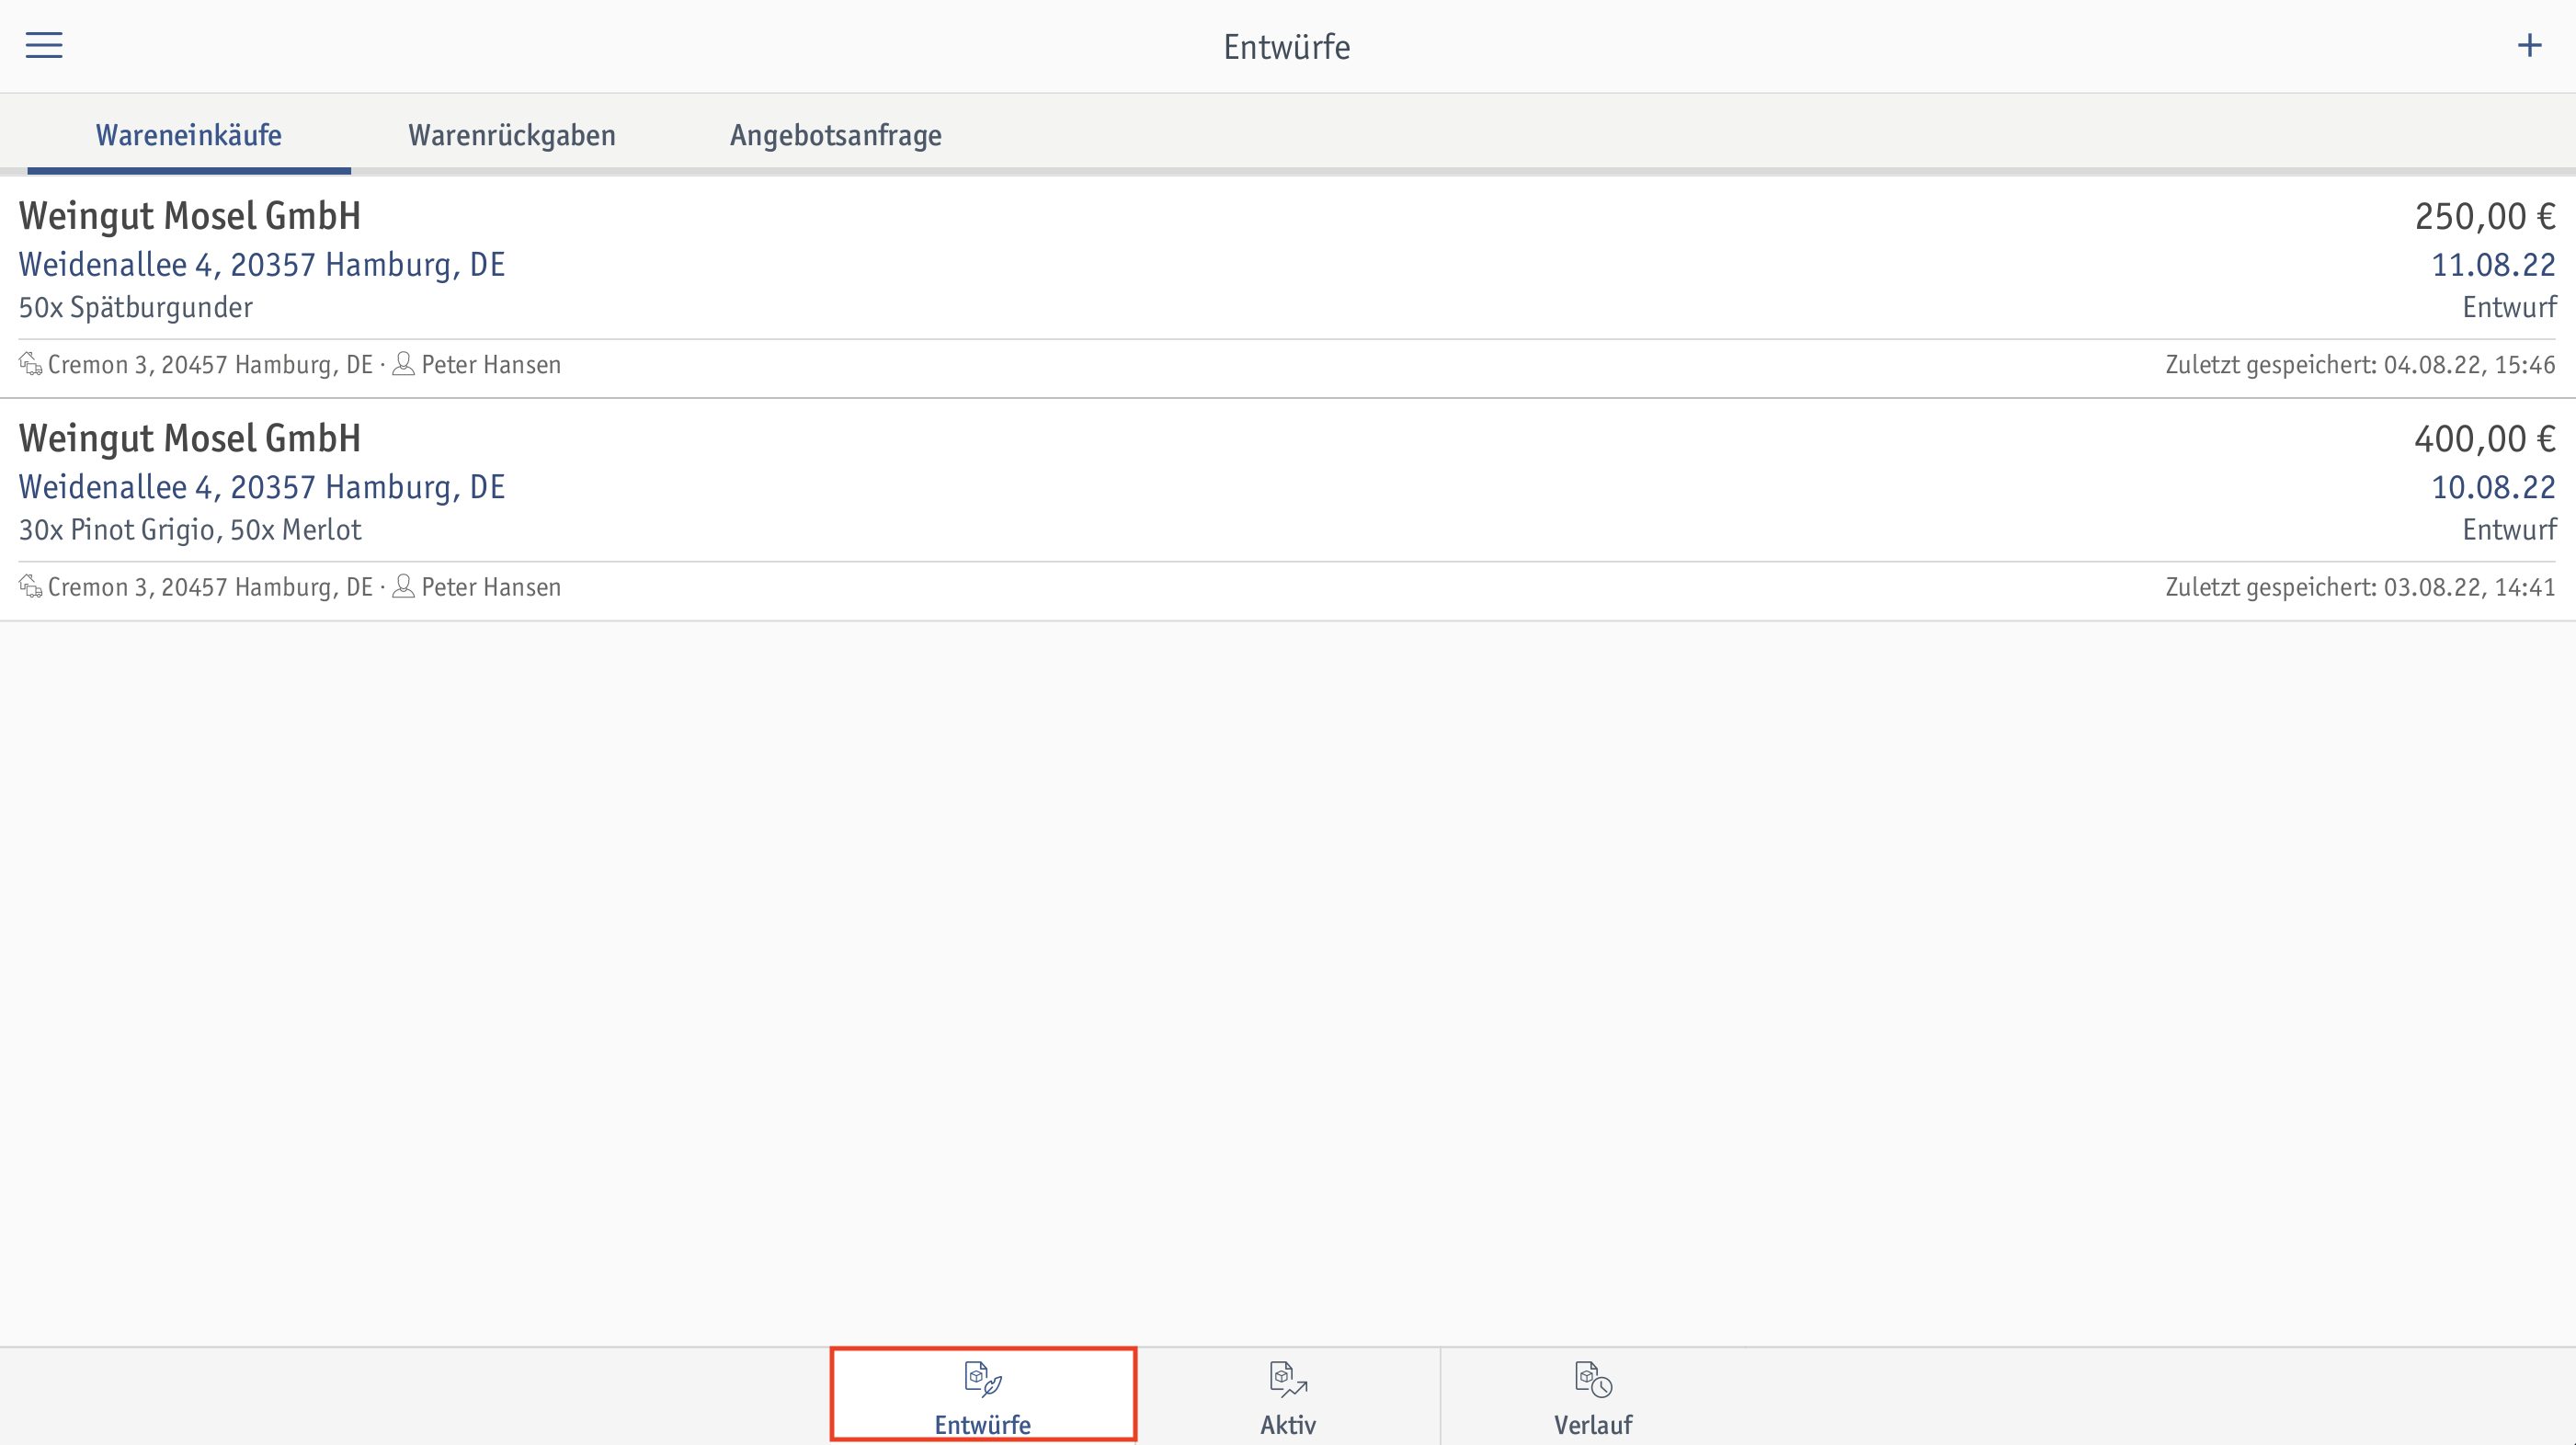Click the Entwurf status of the 11.08.22 draft
The height and width of the screenshot is (1445, 2576).
tap(2509, 307)
